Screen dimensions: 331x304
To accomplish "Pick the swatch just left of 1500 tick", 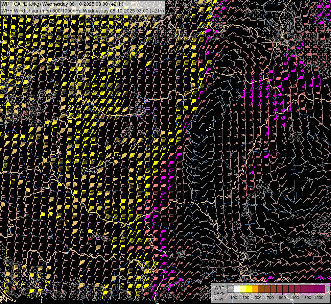I will coord(316,289).
